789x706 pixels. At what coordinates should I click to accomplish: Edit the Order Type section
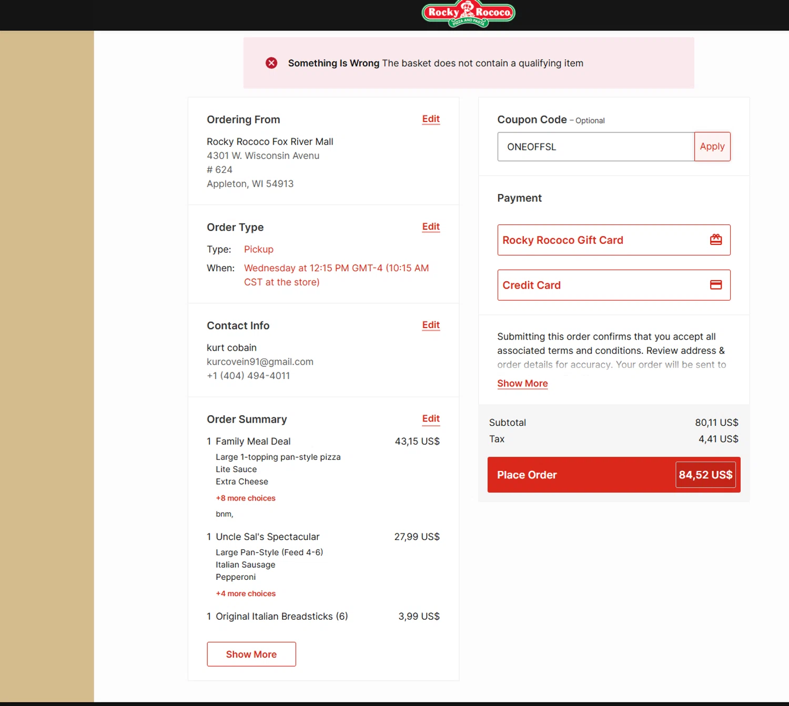pos(431,227)
